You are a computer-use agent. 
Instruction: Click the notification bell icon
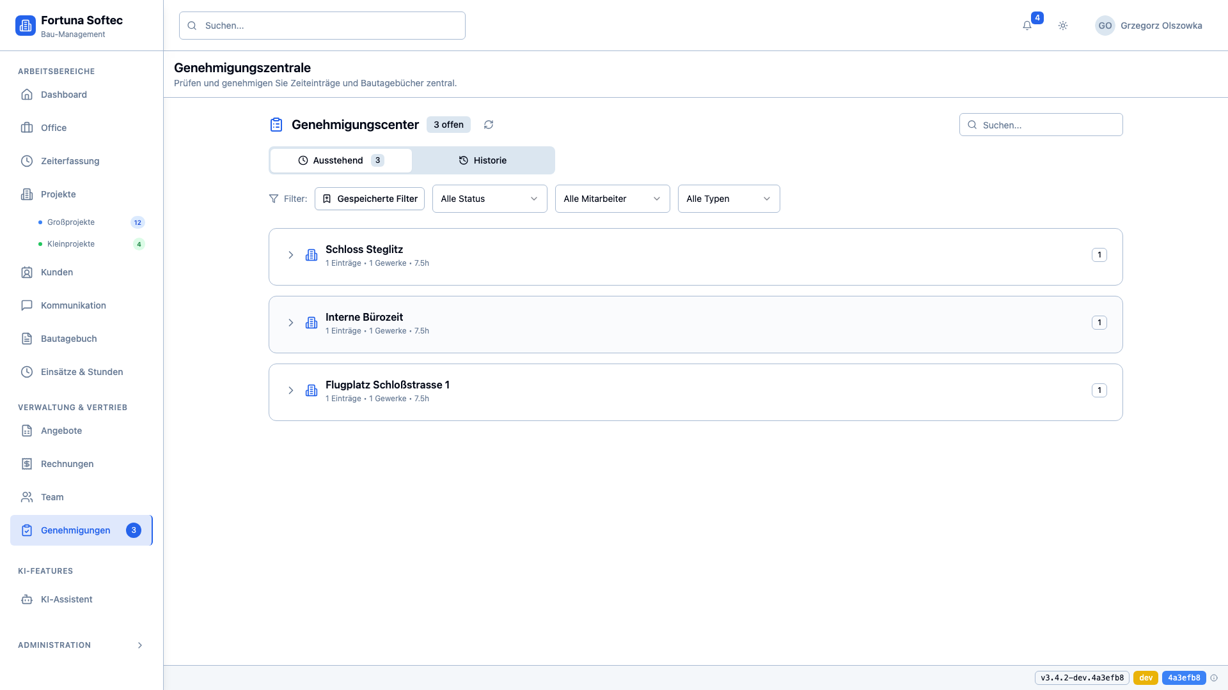1027,26
